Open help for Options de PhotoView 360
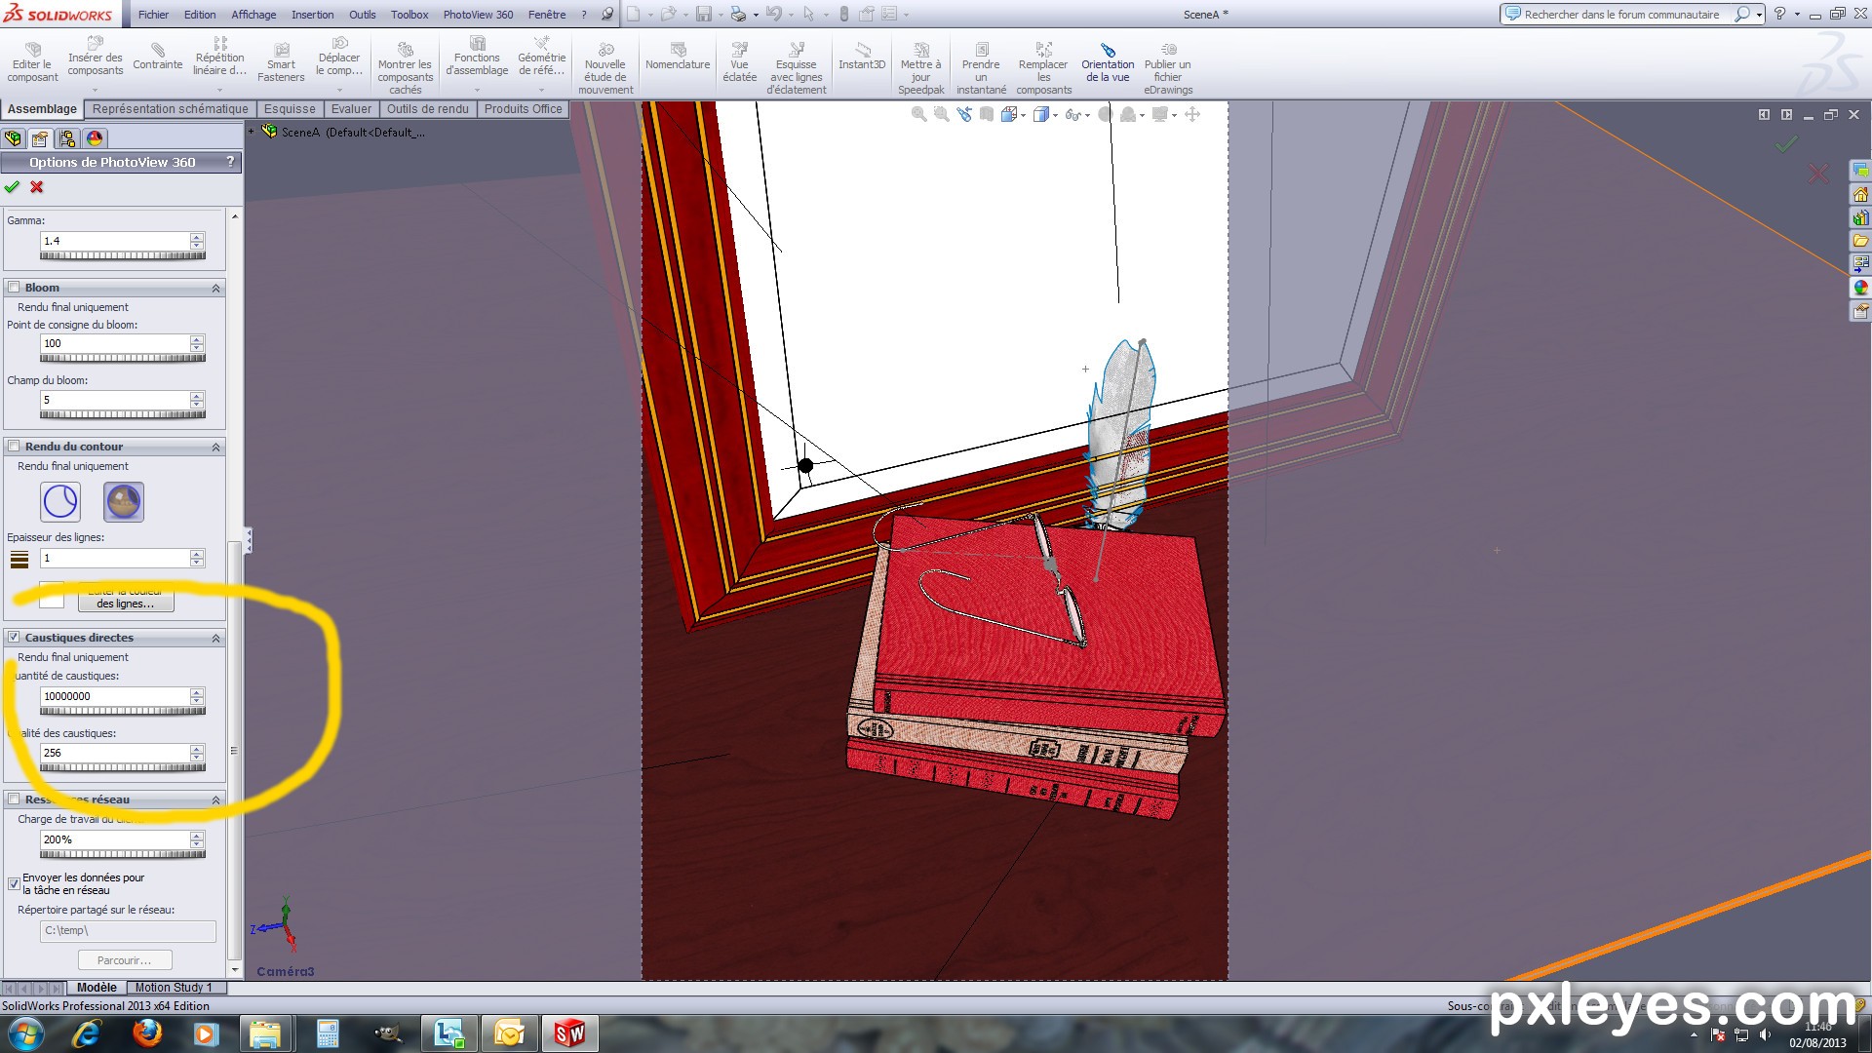Screen dimensions: 1872x1053 point(230,162)
